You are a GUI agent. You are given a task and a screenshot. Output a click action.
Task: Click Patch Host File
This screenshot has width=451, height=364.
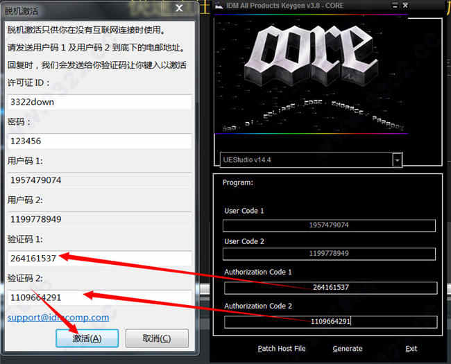click(x=282, y=349)
